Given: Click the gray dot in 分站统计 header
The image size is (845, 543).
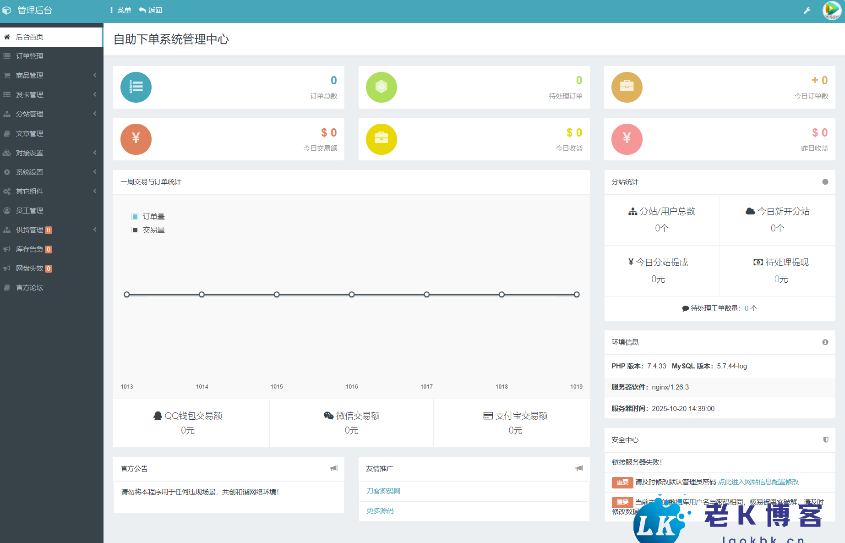Looking at the screenshot, I should click(x=825, y=182).
